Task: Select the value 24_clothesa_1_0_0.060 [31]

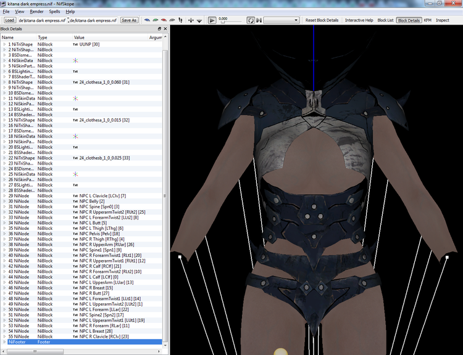Action: tap(104, 82)
